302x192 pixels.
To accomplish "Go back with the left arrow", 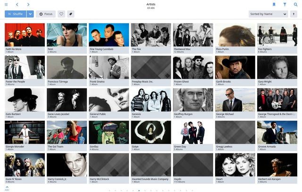I will (17, 4).
